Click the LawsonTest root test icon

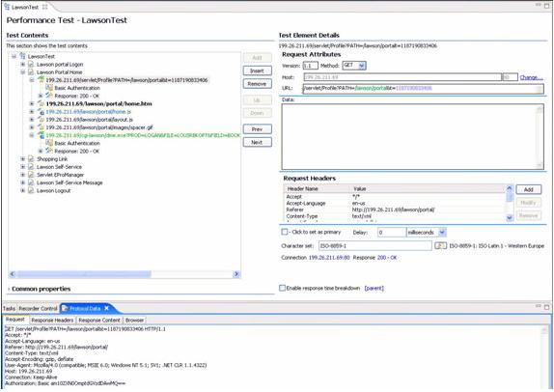(23, 56)
